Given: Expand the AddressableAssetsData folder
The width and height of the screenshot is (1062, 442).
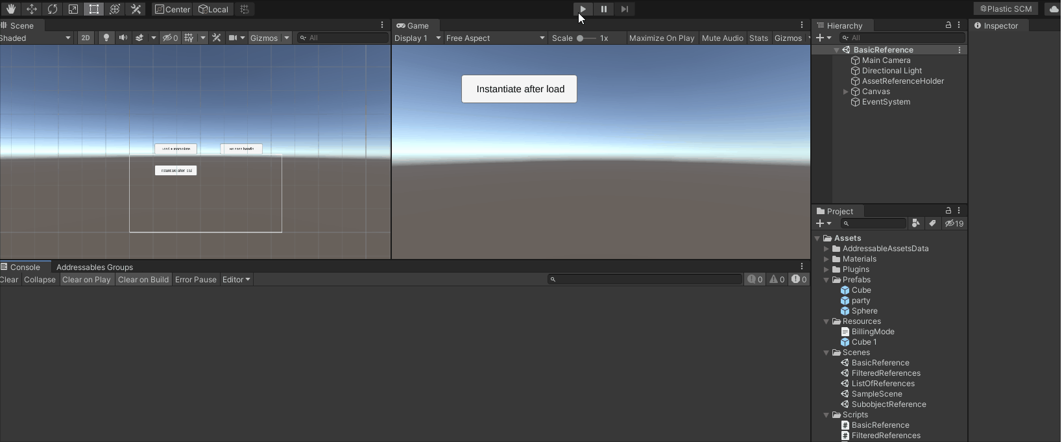Looking at the screenshot, I should coord(826,249).
